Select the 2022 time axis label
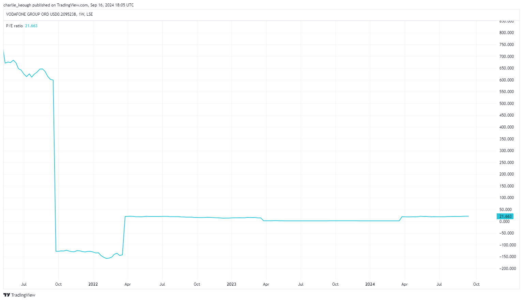This screenshot has width=523, height=301. click(93, 284)
